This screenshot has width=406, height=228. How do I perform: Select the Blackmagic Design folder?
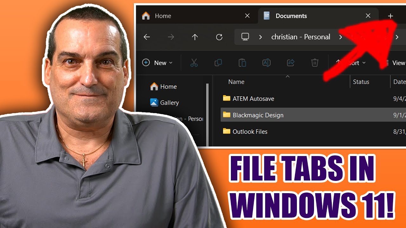313,115
